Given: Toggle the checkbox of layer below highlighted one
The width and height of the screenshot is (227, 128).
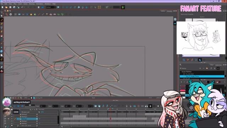Looking at the screenshot, I should pyautogui.click(x=12, y=121).
